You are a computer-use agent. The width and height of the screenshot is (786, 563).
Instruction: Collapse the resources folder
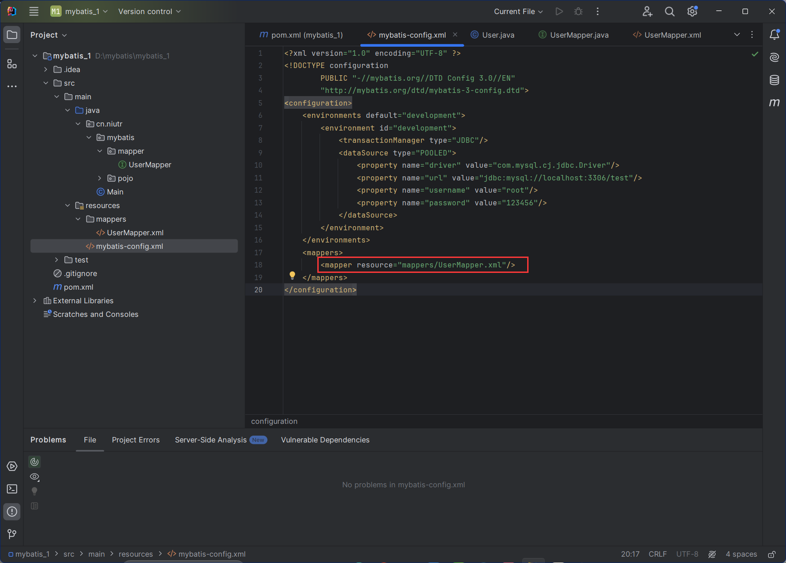68,205
